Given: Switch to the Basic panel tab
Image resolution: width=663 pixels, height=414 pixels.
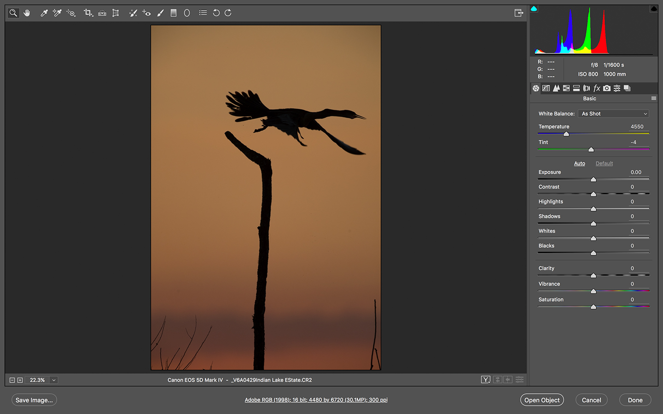Looking at the screenshot, I should (x=536, y=88).
